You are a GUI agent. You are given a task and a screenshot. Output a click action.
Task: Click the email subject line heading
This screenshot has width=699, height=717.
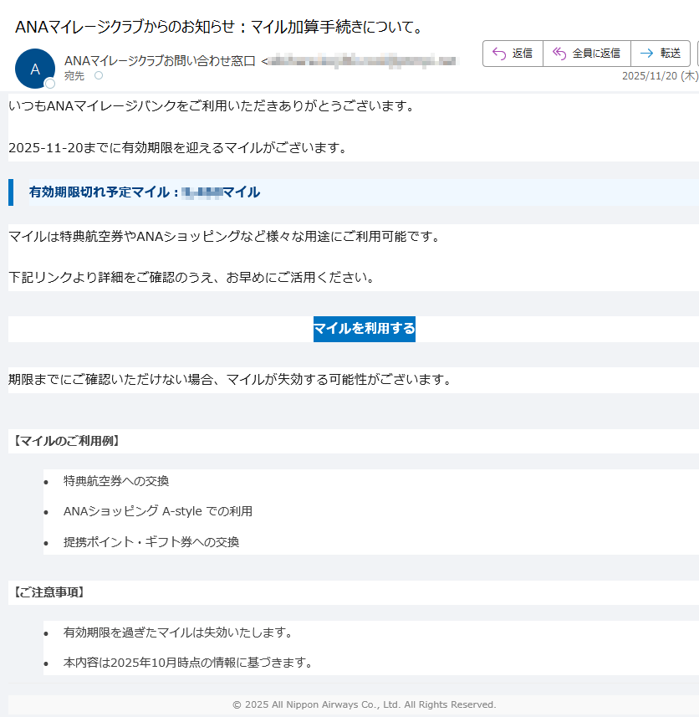click(219, 27)
